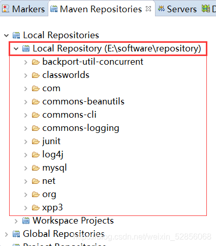This screenshot has height=246, width=216.
Task: Expand the backport-util-concurrent folder
Action: (x=26, y=62)
